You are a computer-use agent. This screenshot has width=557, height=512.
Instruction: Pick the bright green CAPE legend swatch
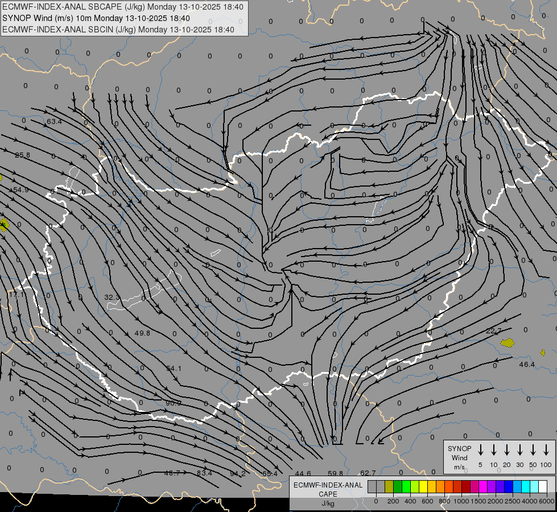(406, 486)
